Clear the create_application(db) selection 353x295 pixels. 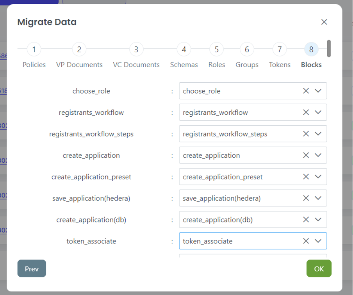tap(306, 220)
